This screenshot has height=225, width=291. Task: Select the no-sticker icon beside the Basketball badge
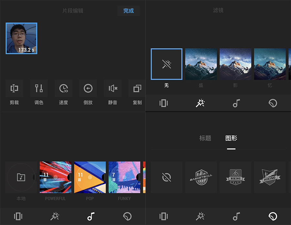click(x=167, y=177)
